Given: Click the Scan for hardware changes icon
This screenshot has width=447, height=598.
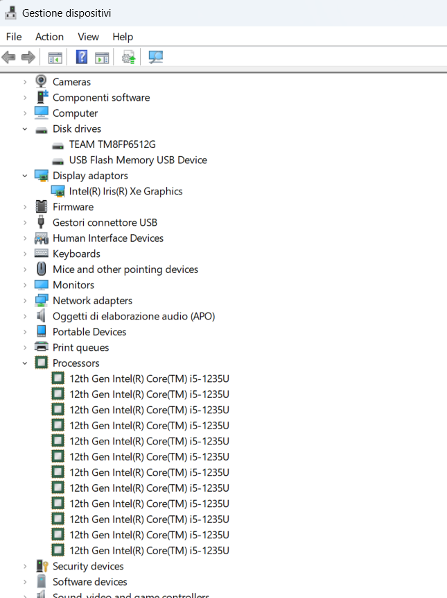Looking at the screenshot, I should coord(156,58).
